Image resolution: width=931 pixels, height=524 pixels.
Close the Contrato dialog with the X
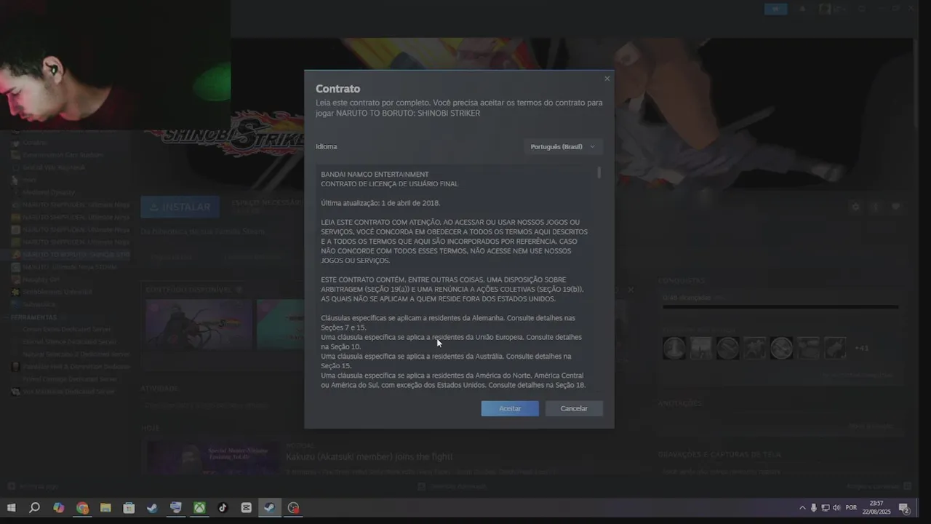click(x=607, y=79)
